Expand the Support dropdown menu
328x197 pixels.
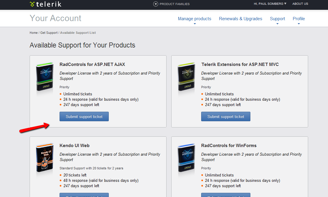(277, 19)
